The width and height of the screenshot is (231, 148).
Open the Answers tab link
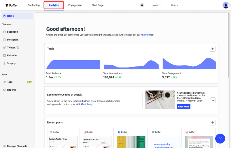coord(145,35)
